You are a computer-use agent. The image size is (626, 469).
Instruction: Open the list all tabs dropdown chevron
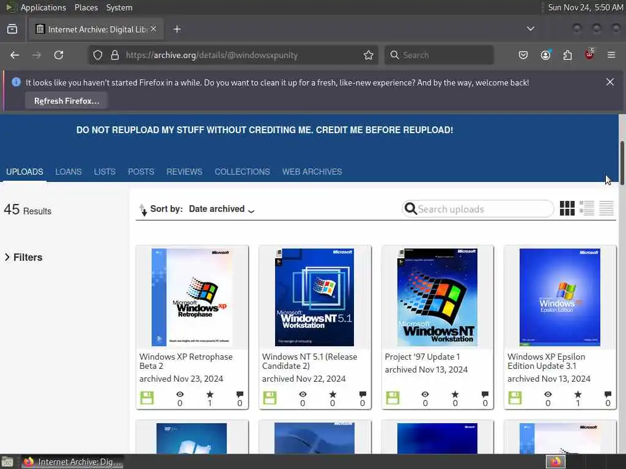(x=531, y=29)
